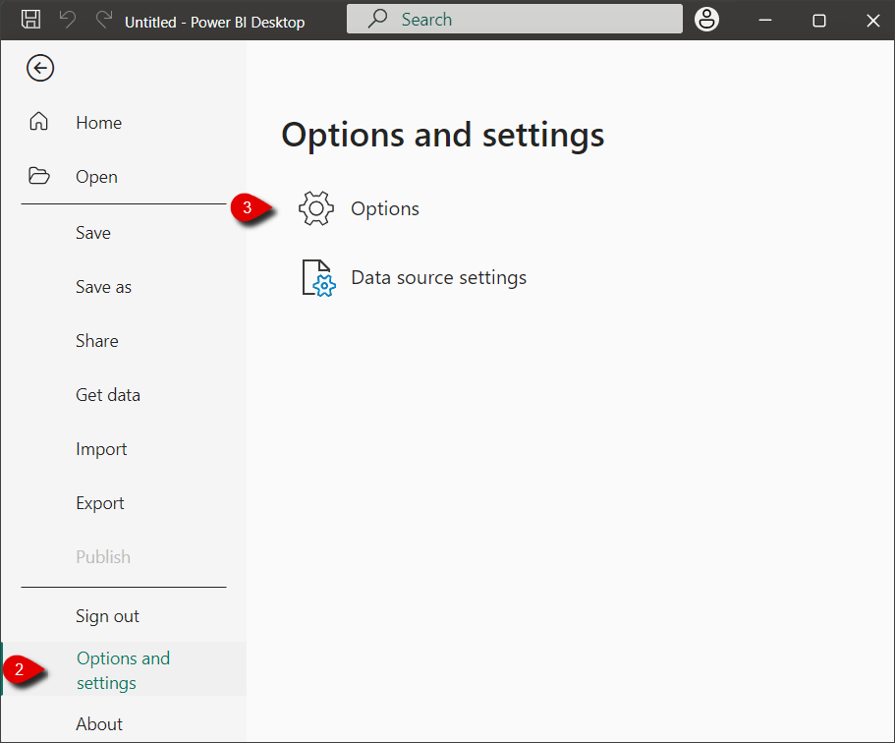
Task: Click the Publish menu entry
Action: click(x=103, y=557)
